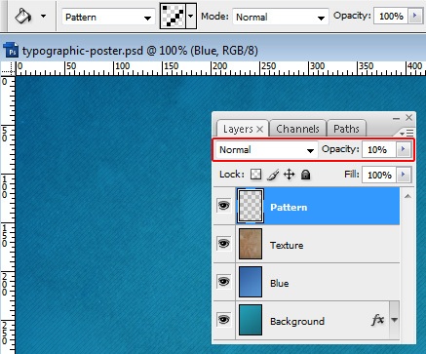Toggle lock image pixels brush icon
The width and height of the screenshot is (426, 354).
pyautogui.click(x=273, y=175)
